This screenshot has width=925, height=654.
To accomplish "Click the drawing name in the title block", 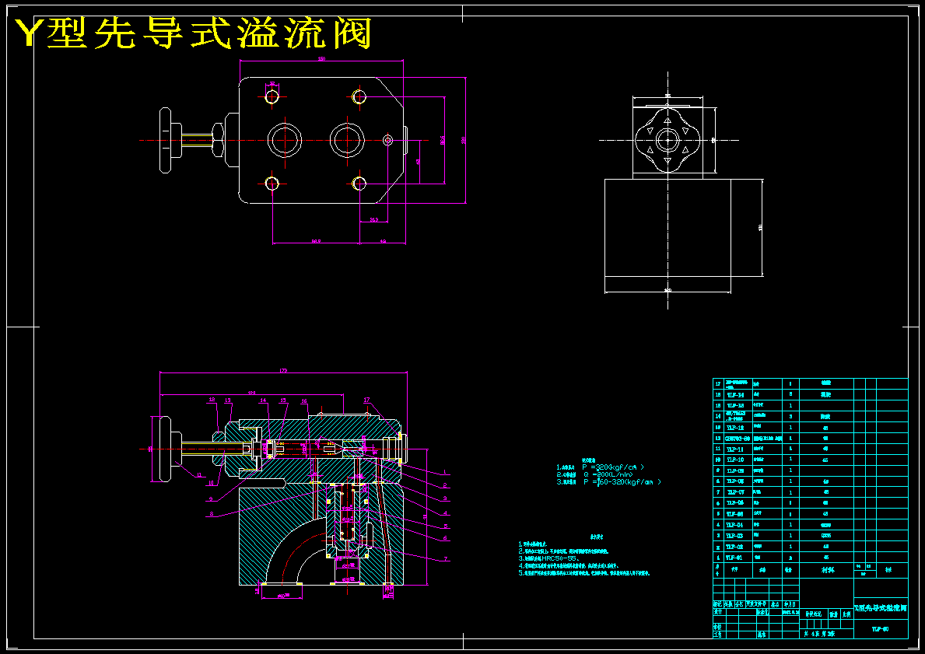I will coord(881,607).
